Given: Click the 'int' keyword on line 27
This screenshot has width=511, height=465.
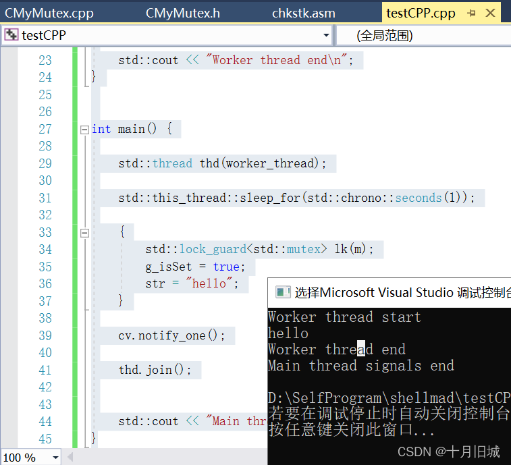Looking at the screenshot, I should 101,129.
